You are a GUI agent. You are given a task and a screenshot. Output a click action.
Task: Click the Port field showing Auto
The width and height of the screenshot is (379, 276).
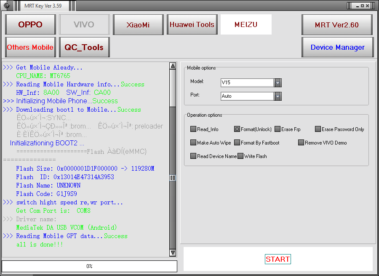click(x=247, y=96)
